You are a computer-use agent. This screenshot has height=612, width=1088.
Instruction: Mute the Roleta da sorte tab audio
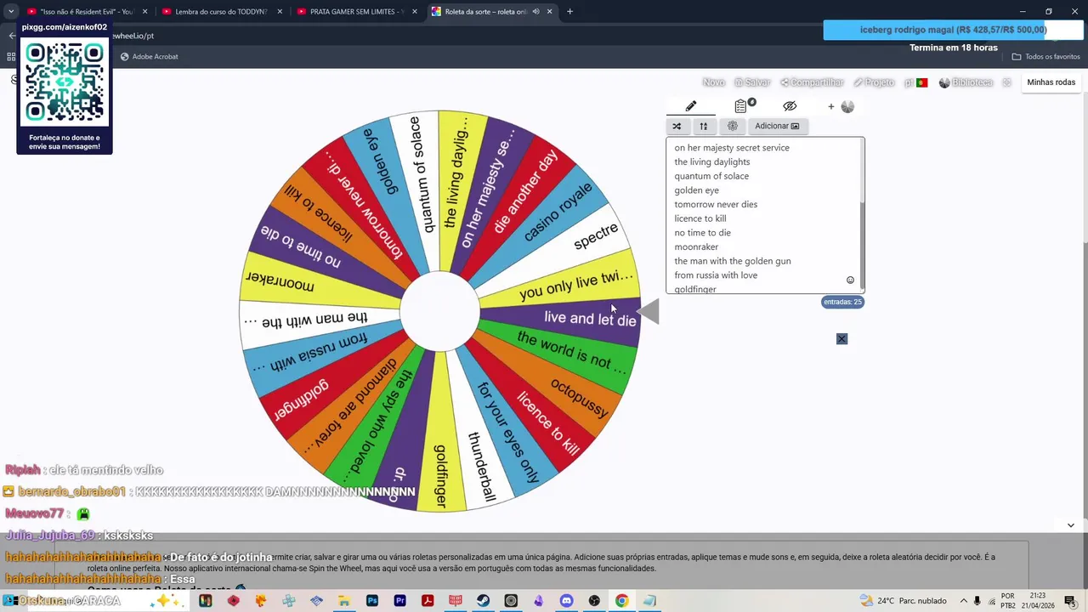coord(535,12)
